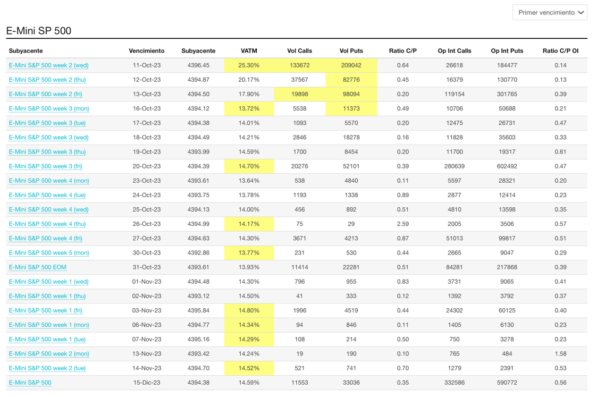This screenshot has height=397, width=597.
Task: Click the Vol Calls column header
Action: pyautogui.click(x=299, y=51)
